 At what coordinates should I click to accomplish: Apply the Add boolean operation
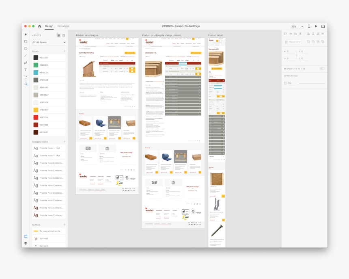308,42
